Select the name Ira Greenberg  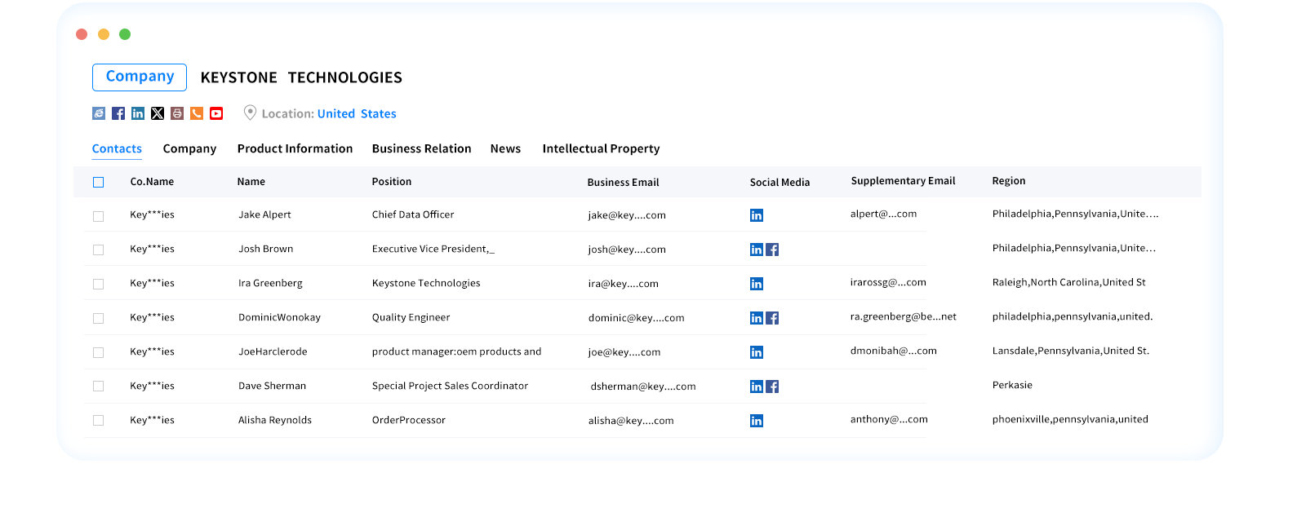(270, 284)
